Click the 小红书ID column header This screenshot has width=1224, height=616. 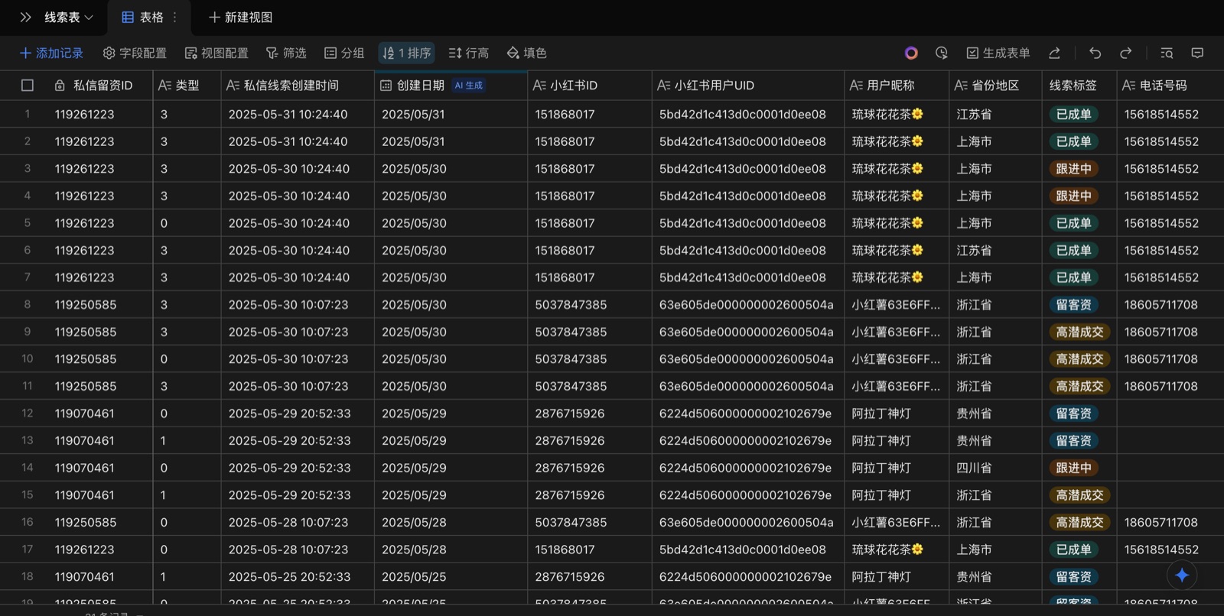[590, 86]
